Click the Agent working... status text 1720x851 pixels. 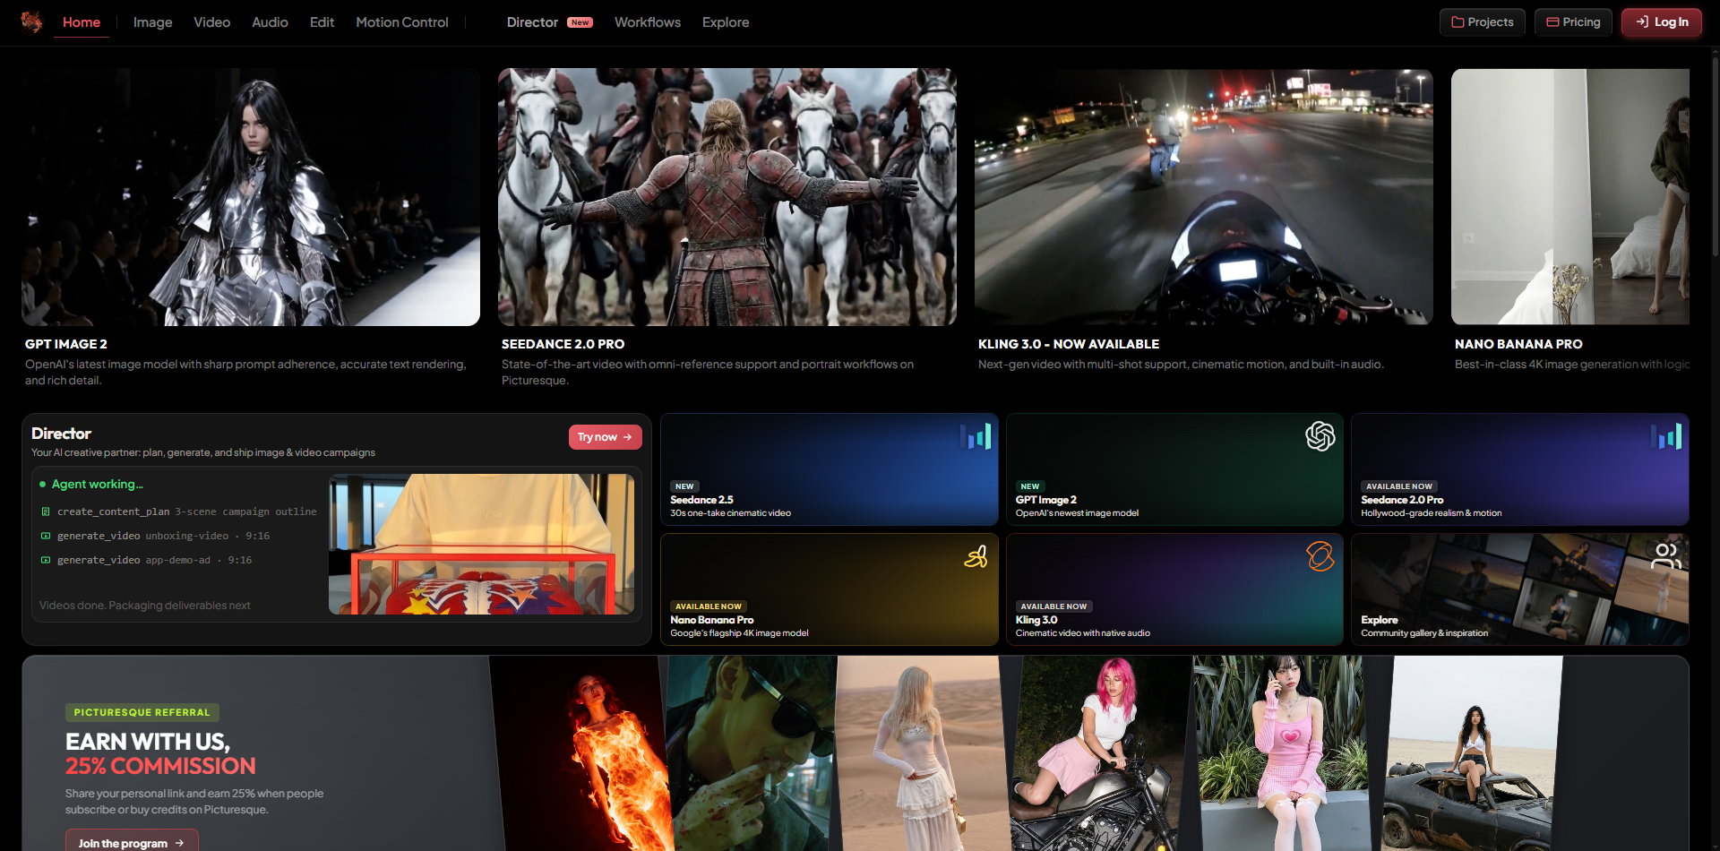point(97,485)
